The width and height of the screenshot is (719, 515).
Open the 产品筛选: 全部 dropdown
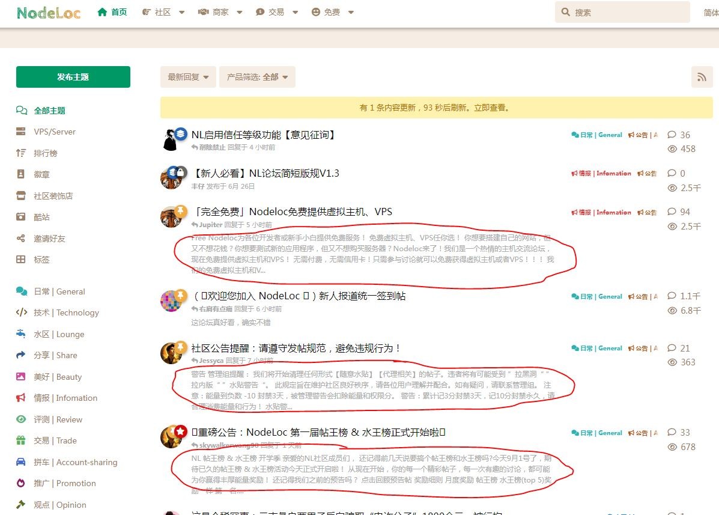(x=257, y=76)
